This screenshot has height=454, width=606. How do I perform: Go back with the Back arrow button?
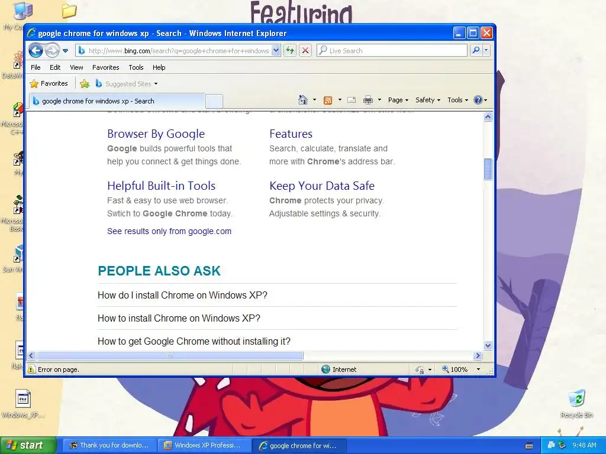tap(36, 50)
